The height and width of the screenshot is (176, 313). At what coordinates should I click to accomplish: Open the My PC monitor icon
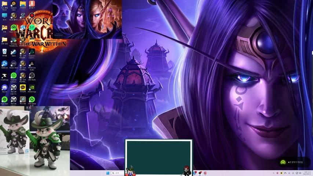click(4, 17)
